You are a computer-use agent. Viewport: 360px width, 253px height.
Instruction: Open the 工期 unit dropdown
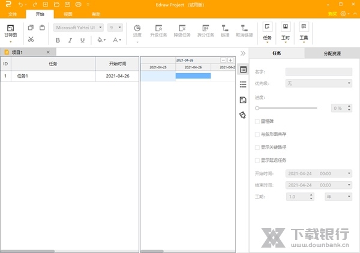pyautogui.click(x=337, y=197)
